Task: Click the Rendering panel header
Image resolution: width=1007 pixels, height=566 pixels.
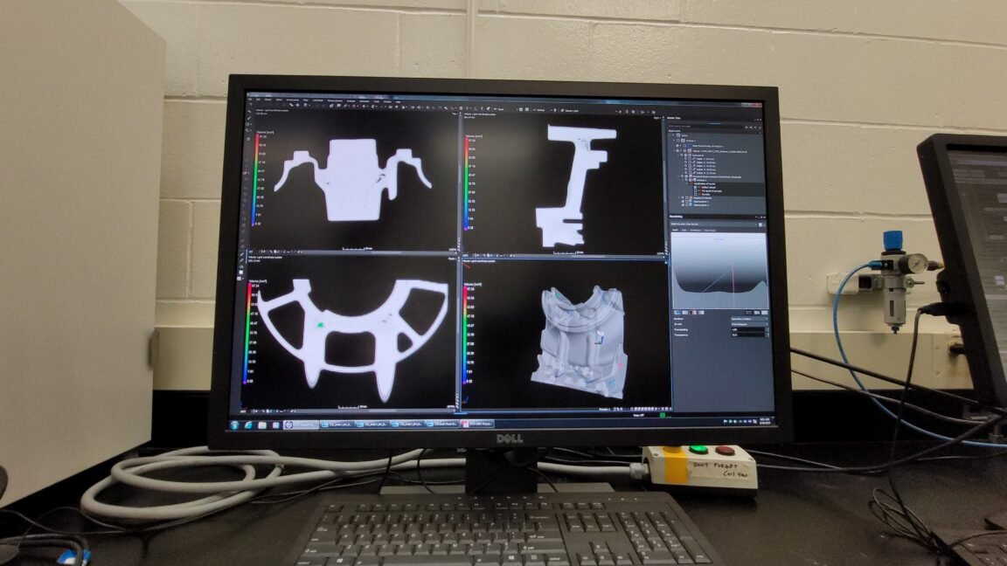Action: click(x=676, y=216)
